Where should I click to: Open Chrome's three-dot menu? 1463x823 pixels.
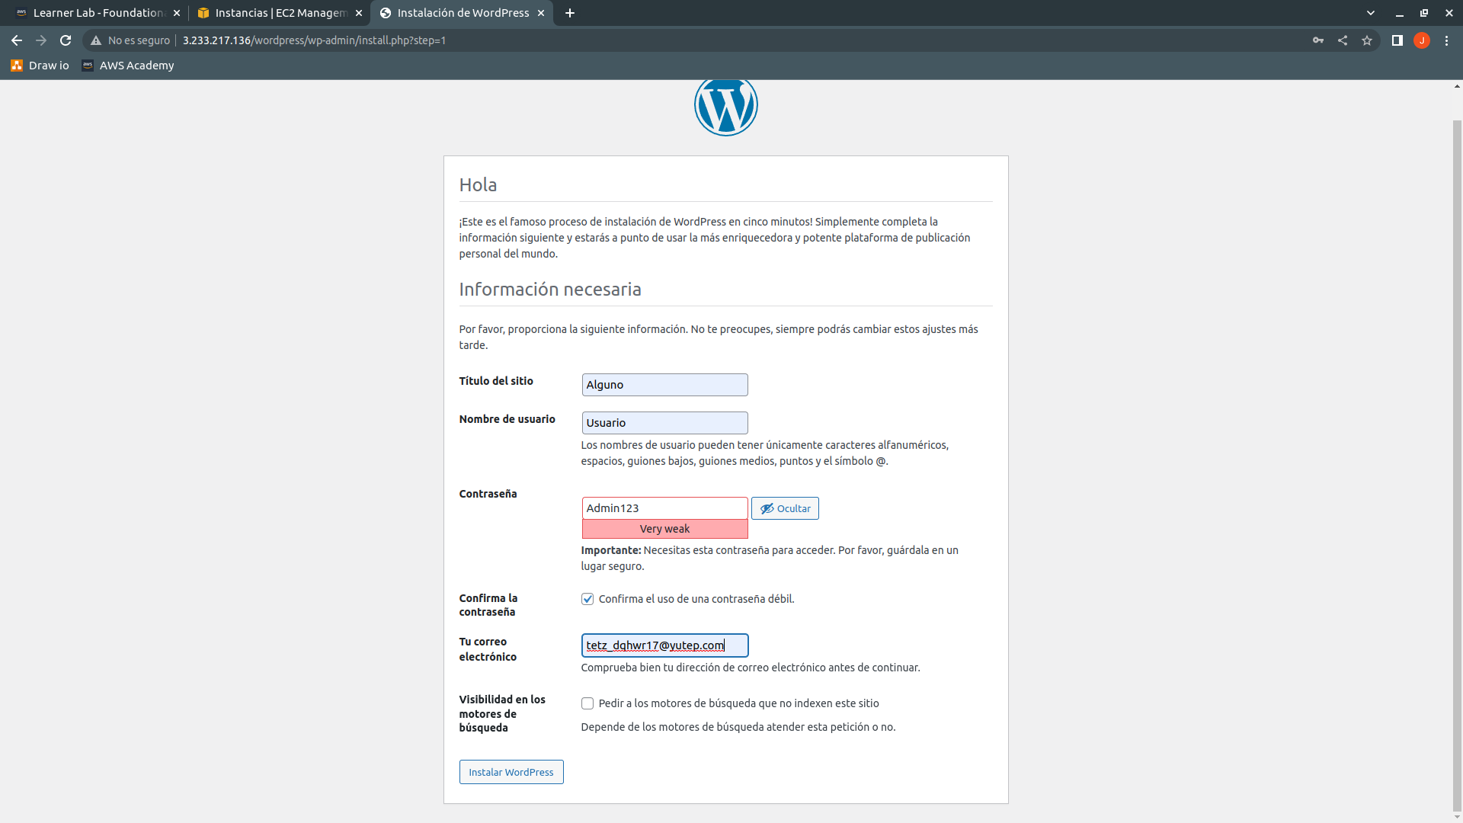point(1446,40)
